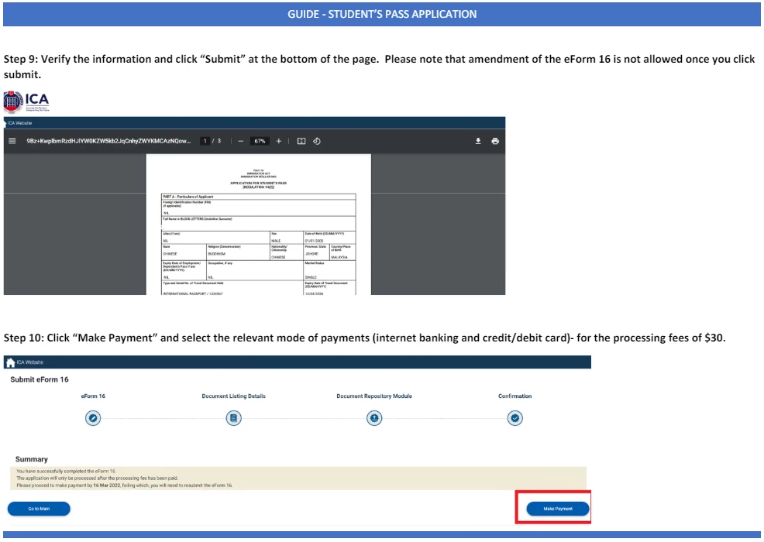Click the Confirmation step icon

(x=515, y=418)
